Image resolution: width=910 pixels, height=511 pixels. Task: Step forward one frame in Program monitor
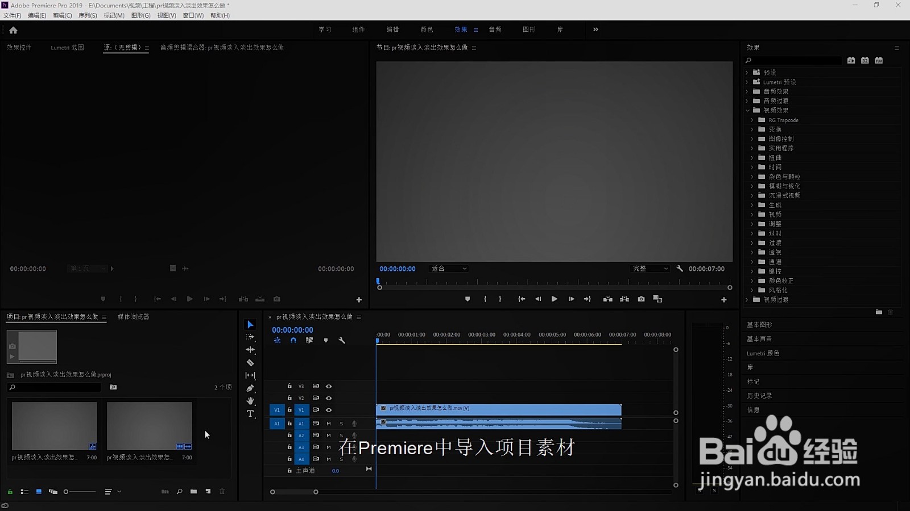pos(571,299)
